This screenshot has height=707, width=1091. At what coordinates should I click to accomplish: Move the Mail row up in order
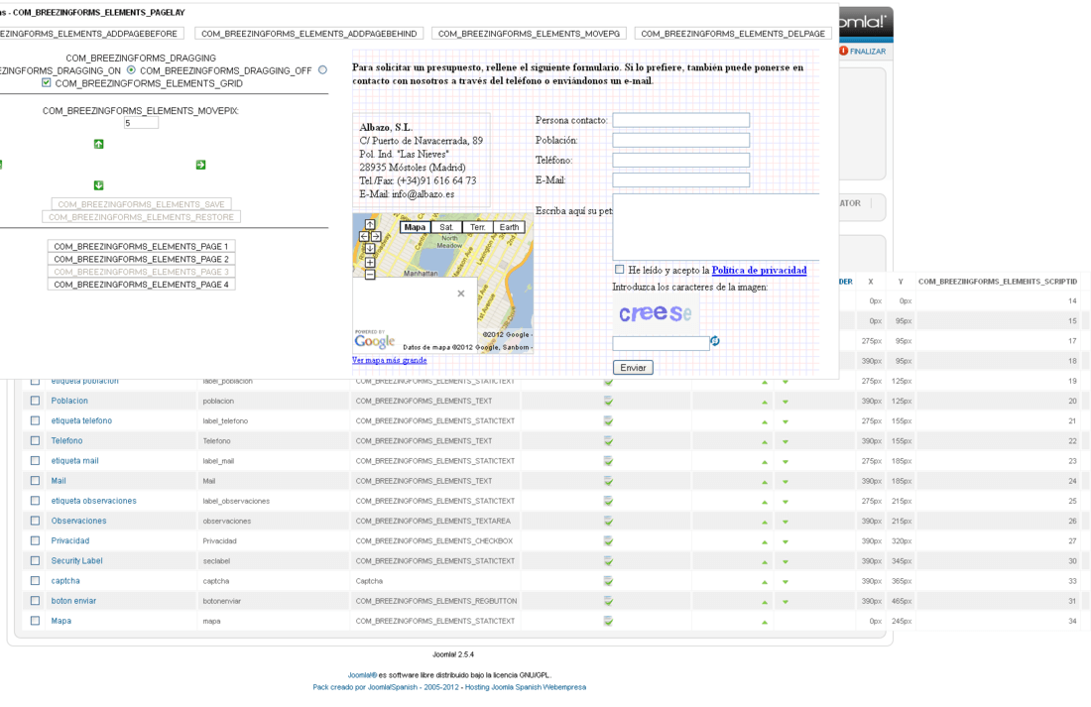coord(765,482)
